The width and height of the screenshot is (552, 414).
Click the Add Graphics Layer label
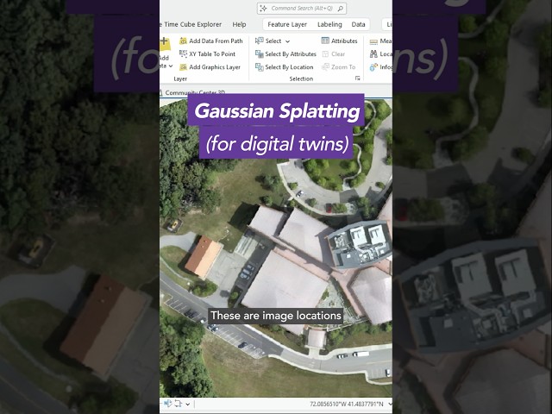[215, 67]
